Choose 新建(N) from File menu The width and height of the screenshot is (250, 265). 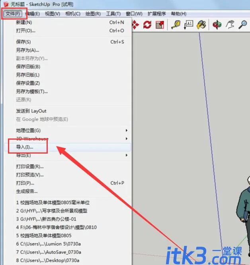click(x=67, y=22)
